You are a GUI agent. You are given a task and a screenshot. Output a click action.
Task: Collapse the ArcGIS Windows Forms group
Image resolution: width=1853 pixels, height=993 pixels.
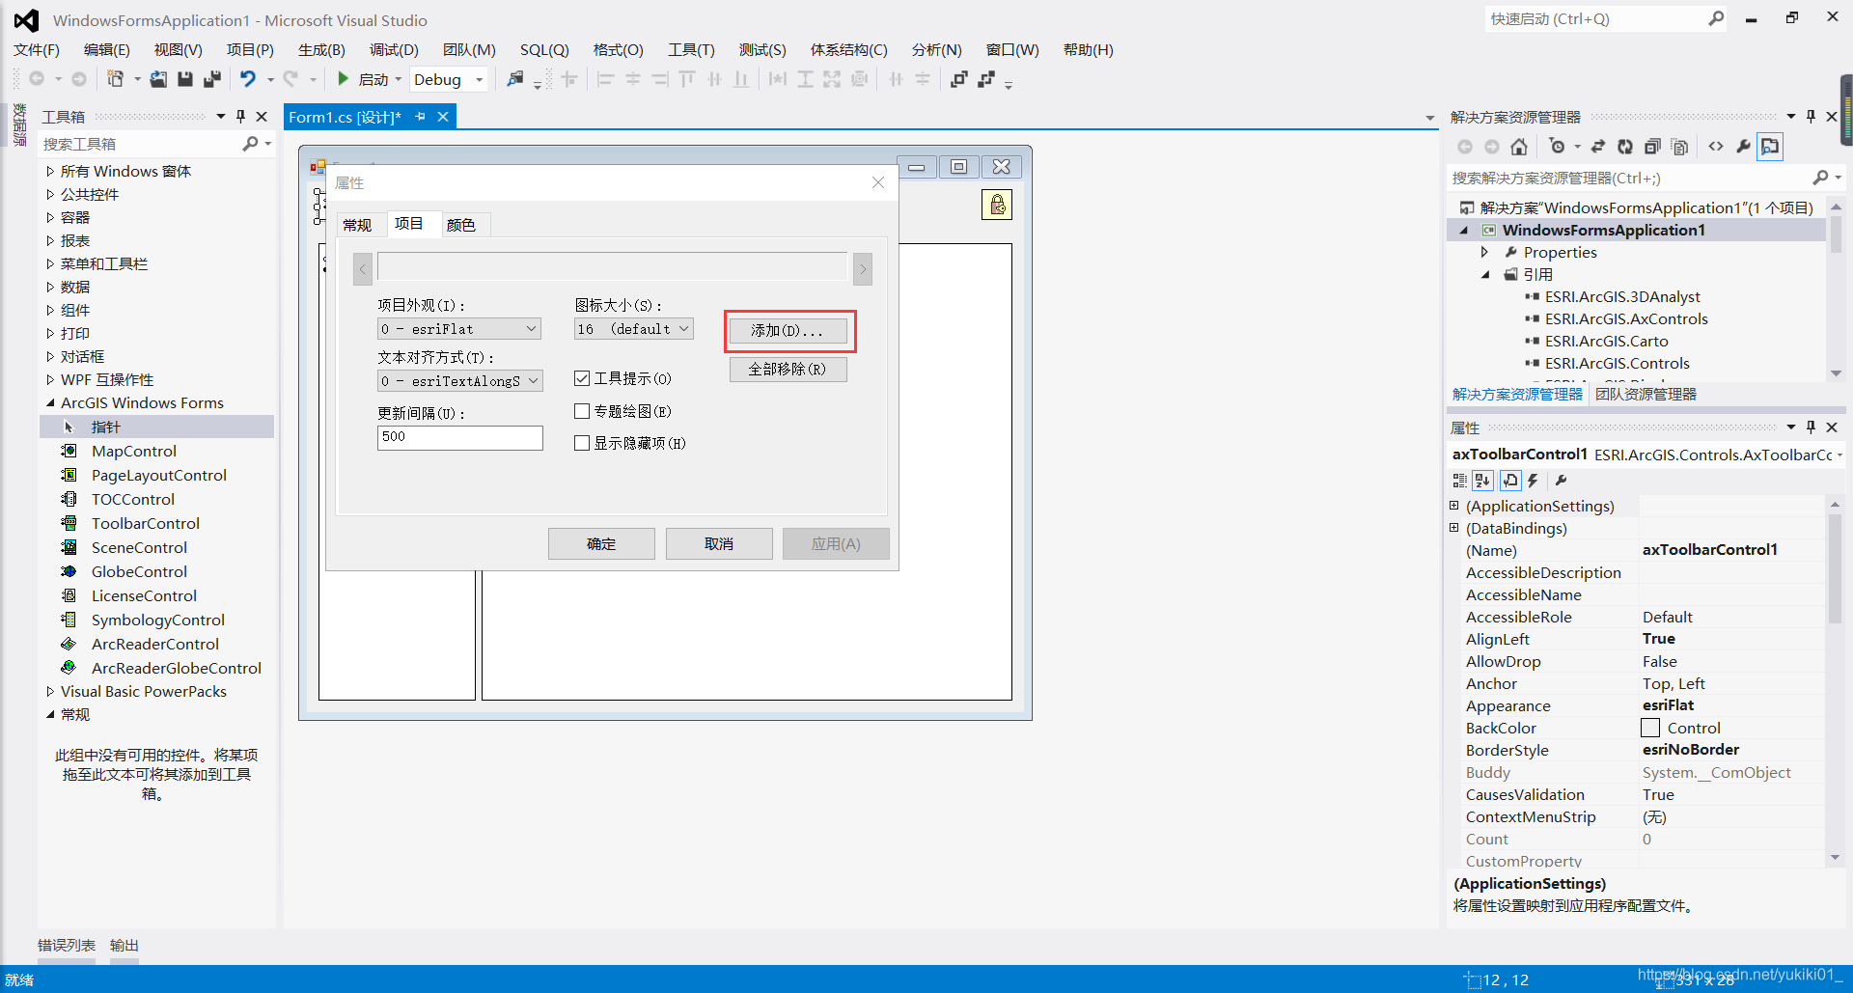[x=50, y=402]
